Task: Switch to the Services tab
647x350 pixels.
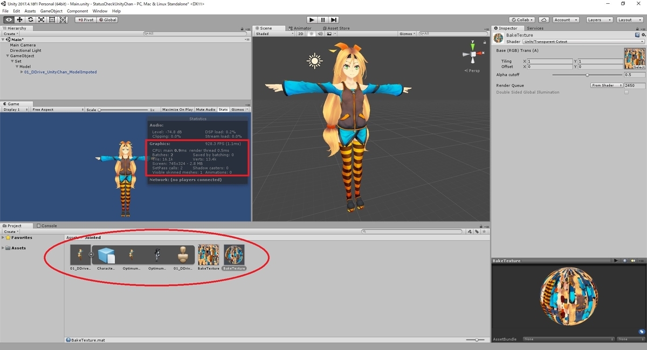Action: tap(535, 28)
